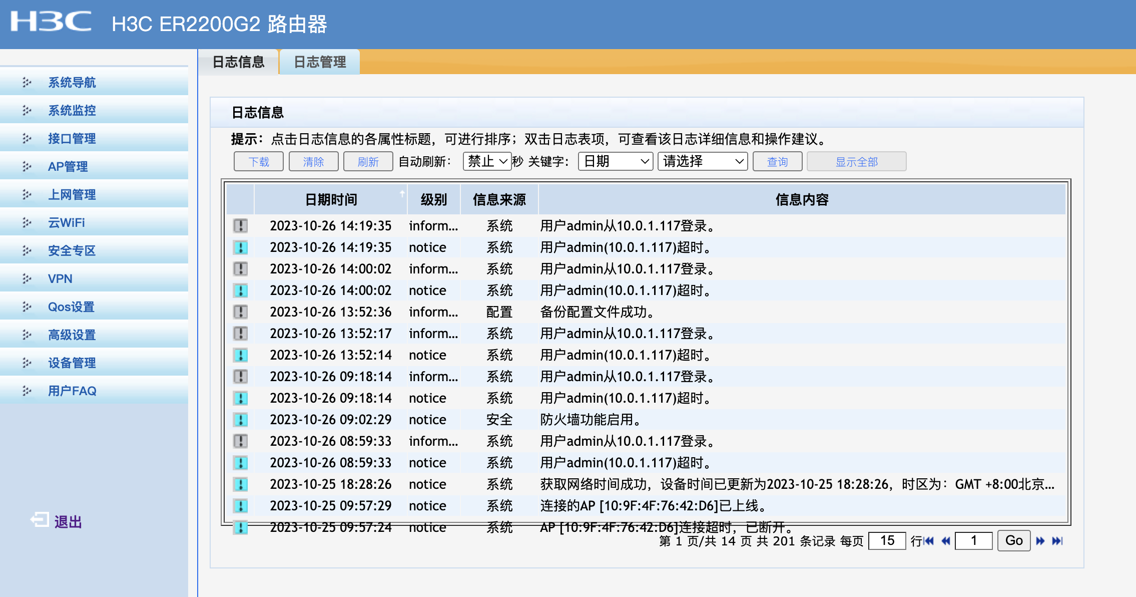Click the rows-per-page field showing 15
The image size is (1136, 597).
(x=887, y=541)
